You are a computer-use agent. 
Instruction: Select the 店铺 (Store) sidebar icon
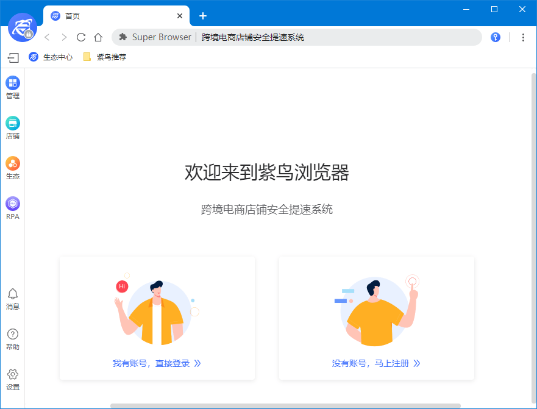12,127
